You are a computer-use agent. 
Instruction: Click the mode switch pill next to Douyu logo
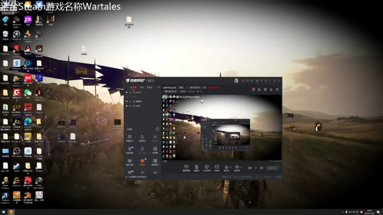tap(150, 80)
